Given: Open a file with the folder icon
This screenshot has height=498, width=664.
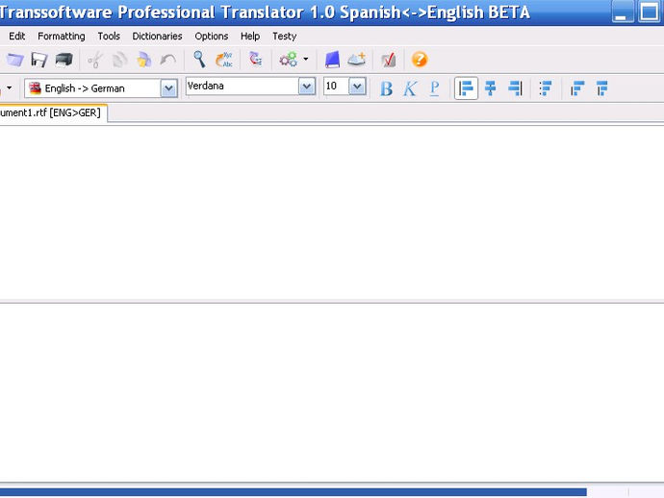Looking at the screenshot, I should point(15,60).
